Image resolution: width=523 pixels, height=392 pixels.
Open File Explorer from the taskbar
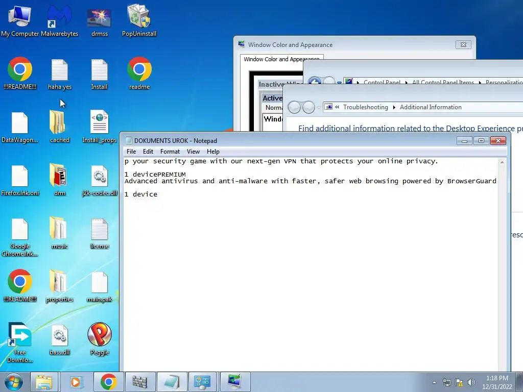44,382
